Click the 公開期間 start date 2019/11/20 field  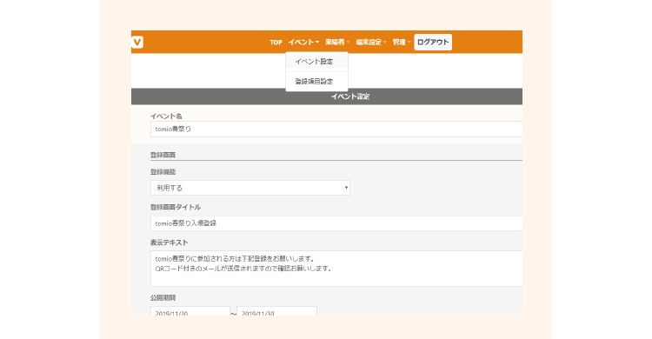190,311
